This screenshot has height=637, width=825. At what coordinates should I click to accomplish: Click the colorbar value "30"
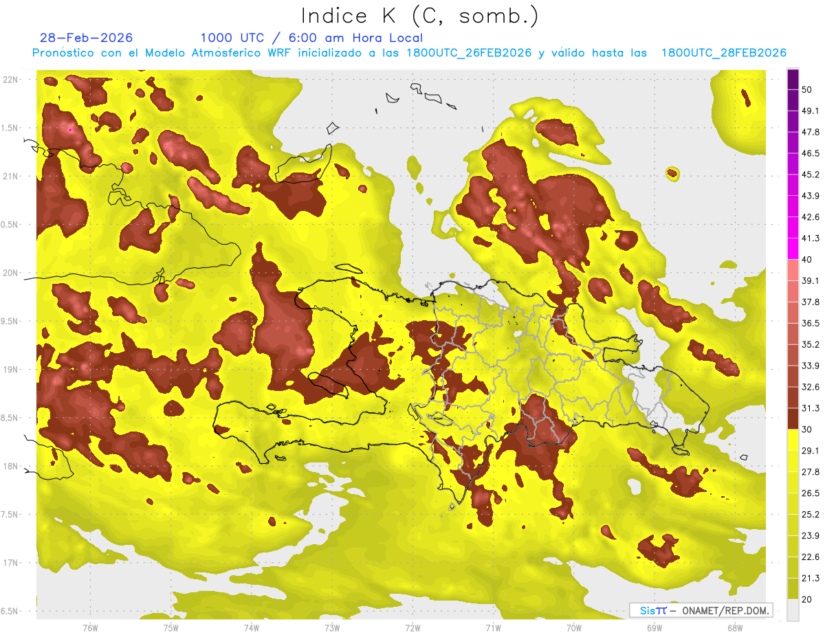[807, 429]
